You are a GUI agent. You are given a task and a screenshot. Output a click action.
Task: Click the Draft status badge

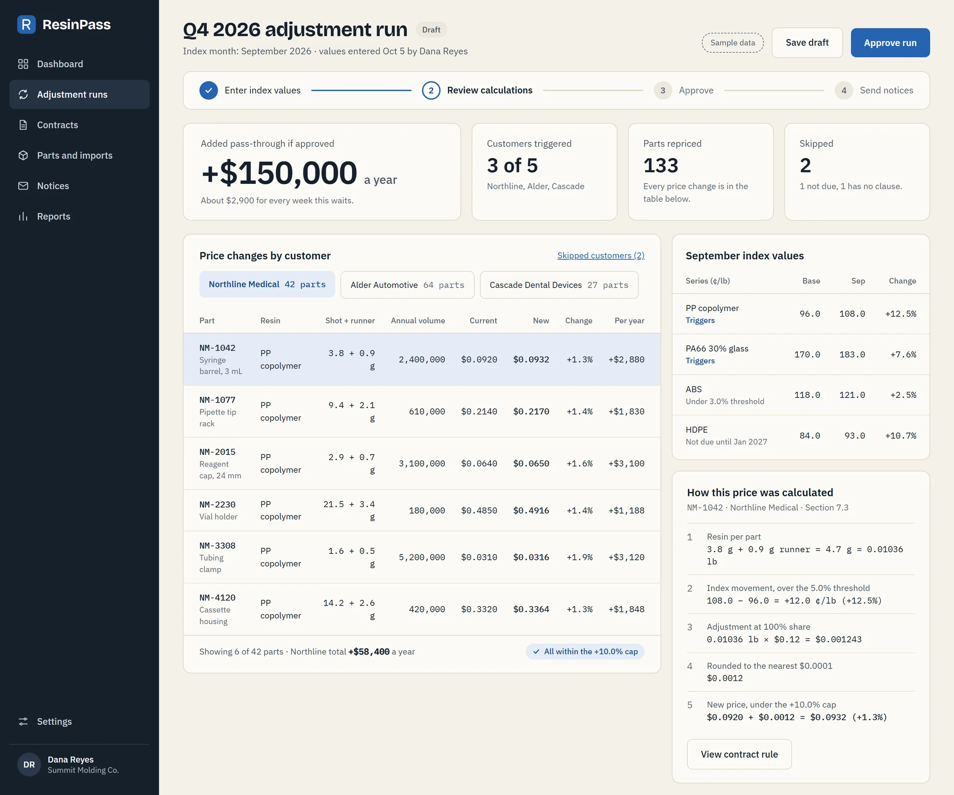[x=431, y=29]
